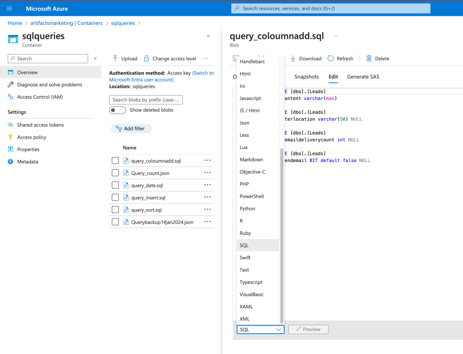Image resolution: width=463 pixels, height=354 pixels.
Task: Open more options for query_date.sql row
Action: point(208,185)
